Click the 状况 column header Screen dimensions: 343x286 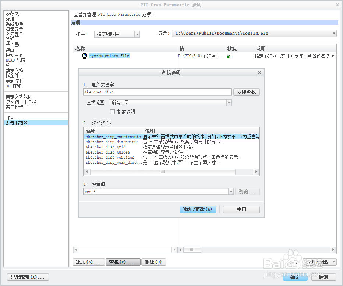239,49
